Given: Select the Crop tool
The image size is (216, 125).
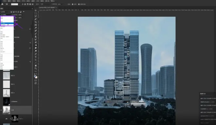Looking at the screenshot, I should click(x=36, y=22).
